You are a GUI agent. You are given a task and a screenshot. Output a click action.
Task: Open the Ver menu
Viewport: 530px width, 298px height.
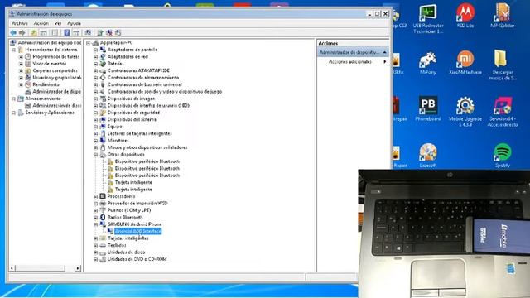click(x=58, y=23)
